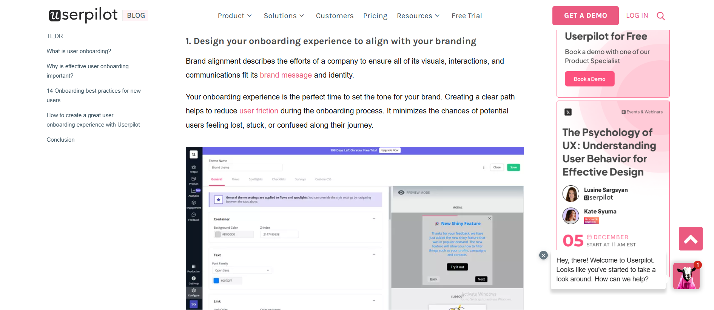Open the Open Sans font family dropdown
The image size is (714, 310).
[x=242, y=270]
